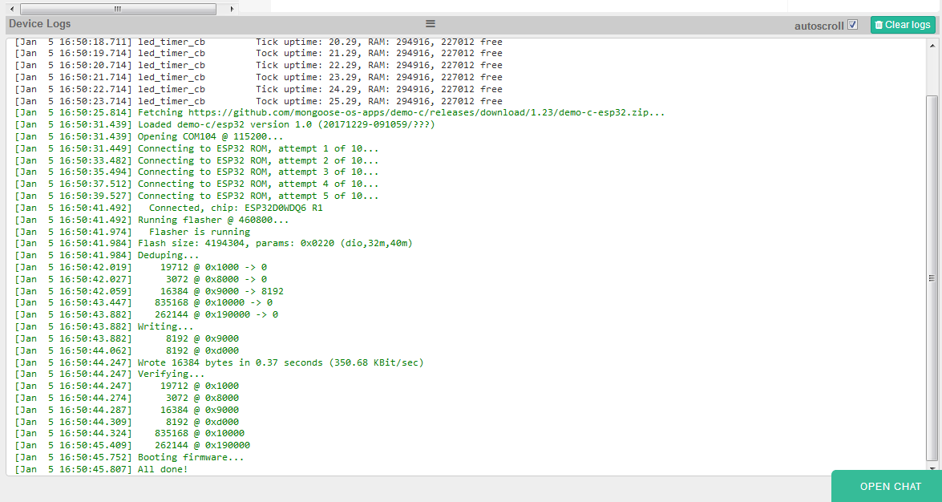Click the 'Verifying...' log line
Screen dimensions: 942x502
tap(109, 374)
